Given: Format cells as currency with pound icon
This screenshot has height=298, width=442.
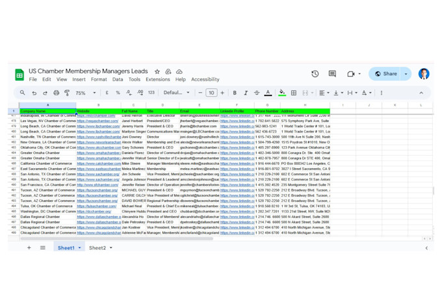Looking at the screenshot, I should point(107,93).
